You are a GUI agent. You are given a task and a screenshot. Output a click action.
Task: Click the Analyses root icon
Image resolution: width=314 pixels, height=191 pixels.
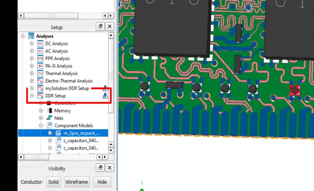click(31, 36)
